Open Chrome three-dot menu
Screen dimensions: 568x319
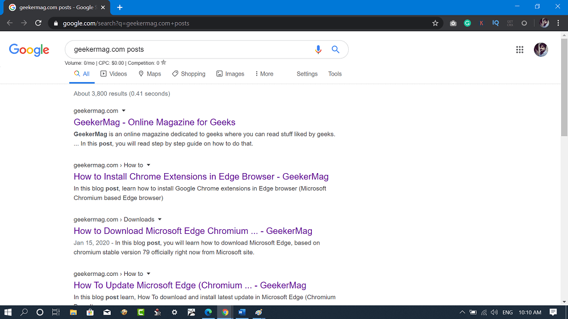tap(558, 23)
